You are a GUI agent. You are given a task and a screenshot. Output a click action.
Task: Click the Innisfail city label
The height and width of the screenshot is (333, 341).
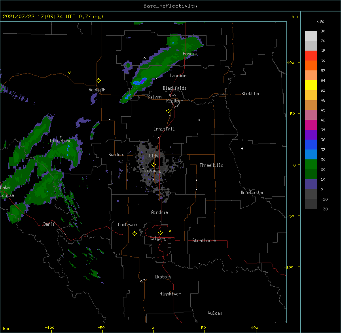coord(164,129)
